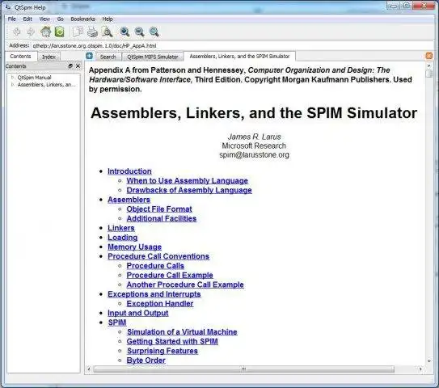Open the Surprising Features link
The width and height of the screenshot is (439, 388).
pyautogui.click(x=163, y=351)
